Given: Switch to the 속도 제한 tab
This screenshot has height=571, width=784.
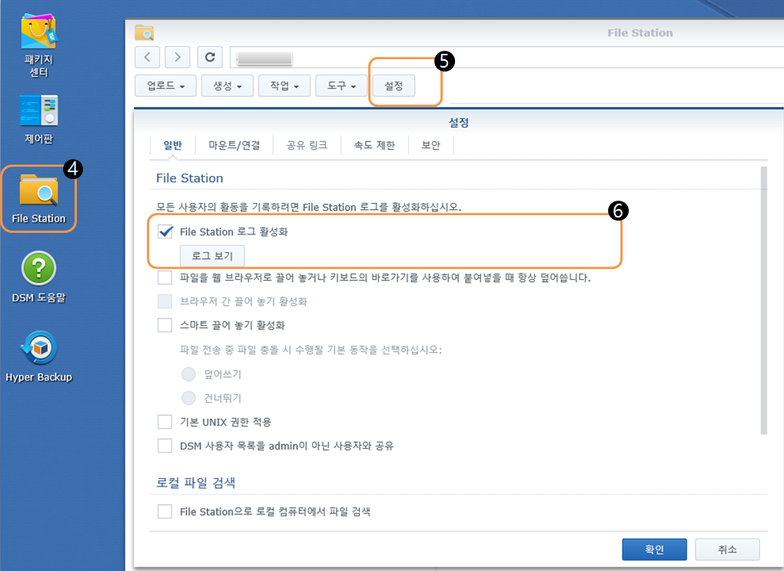Looking at the screenshot, I should pos(374,145).
